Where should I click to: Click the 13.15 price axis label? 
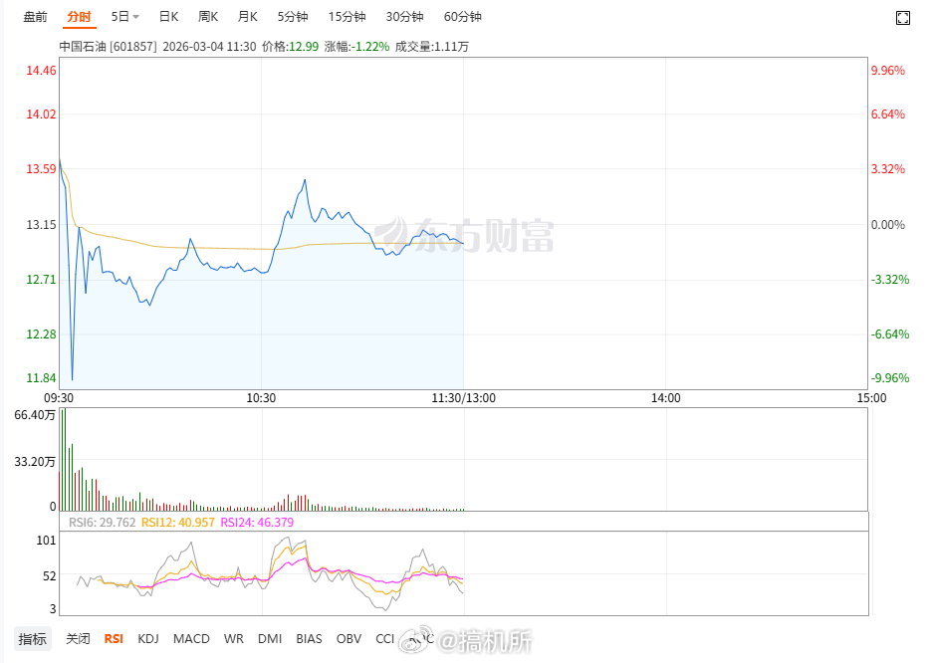[x=41, y=224]
